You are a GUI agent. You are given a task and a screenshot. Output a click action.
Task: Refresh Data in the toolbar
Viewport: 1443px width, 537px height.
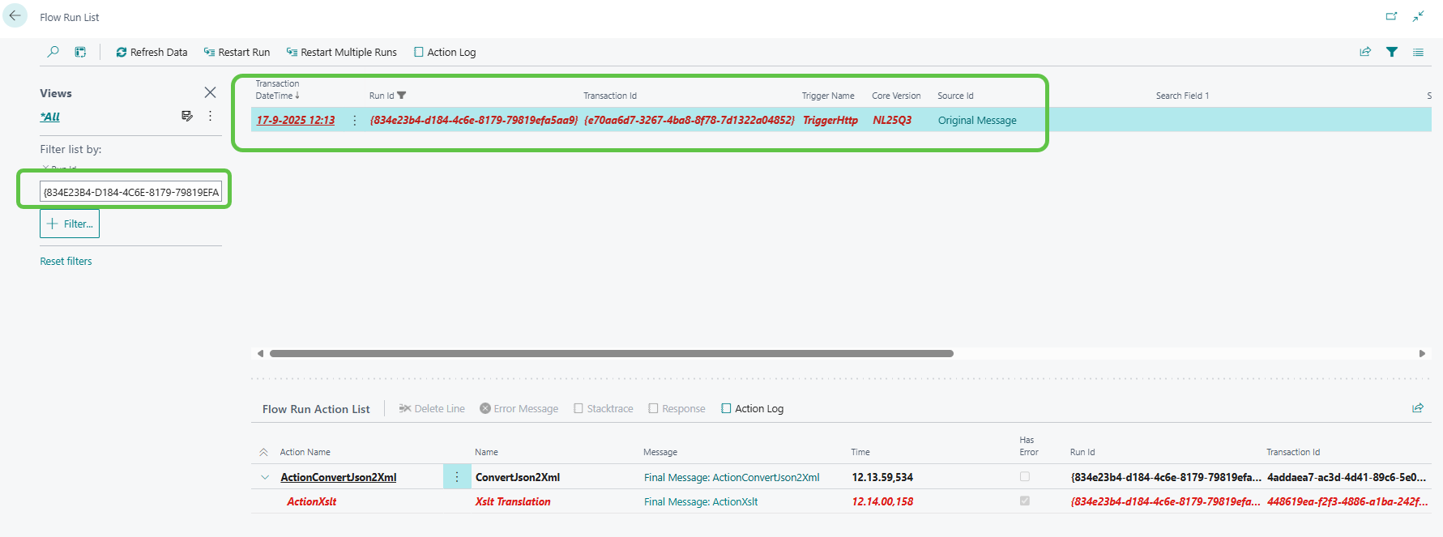(x=152, y=52)
